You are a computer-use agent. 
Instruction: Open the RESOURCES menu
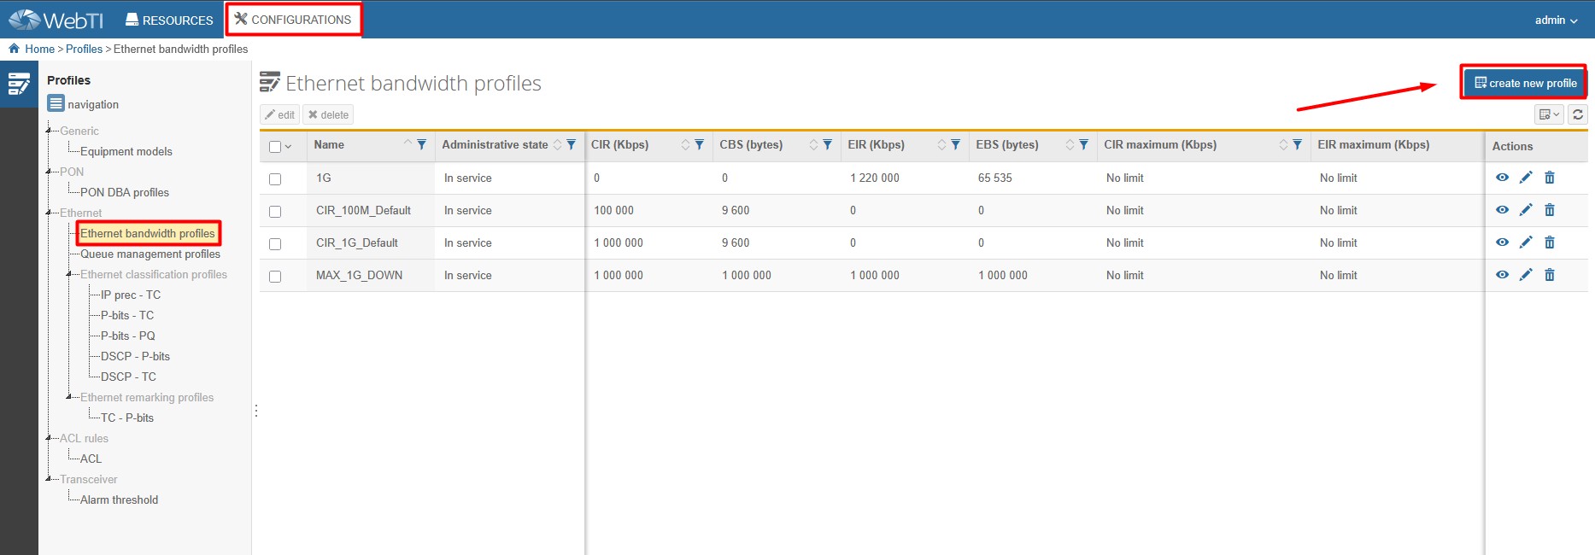[x=169, y=20]
